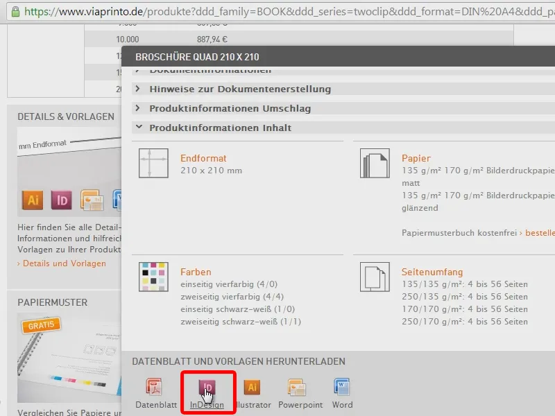This screenshot has height=416, width=555.
Task: Order the Papiermusterbuch via bestellen link
Action: 539,233
